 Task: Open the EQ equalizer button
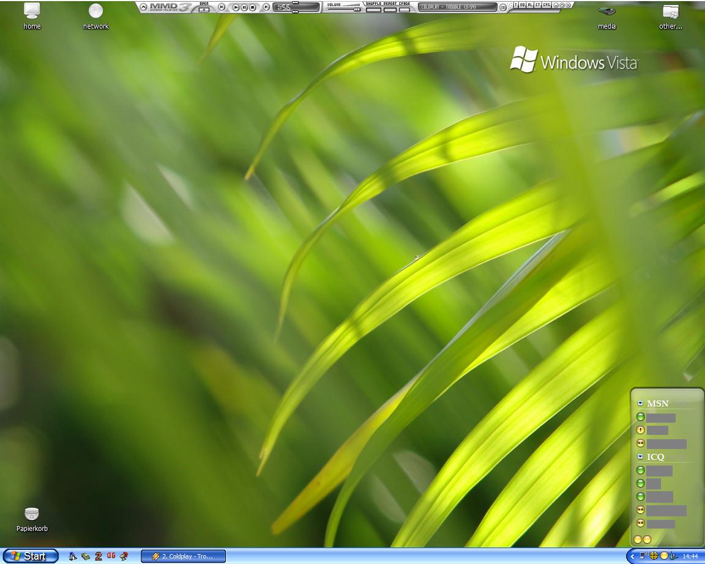pos(523,5)
